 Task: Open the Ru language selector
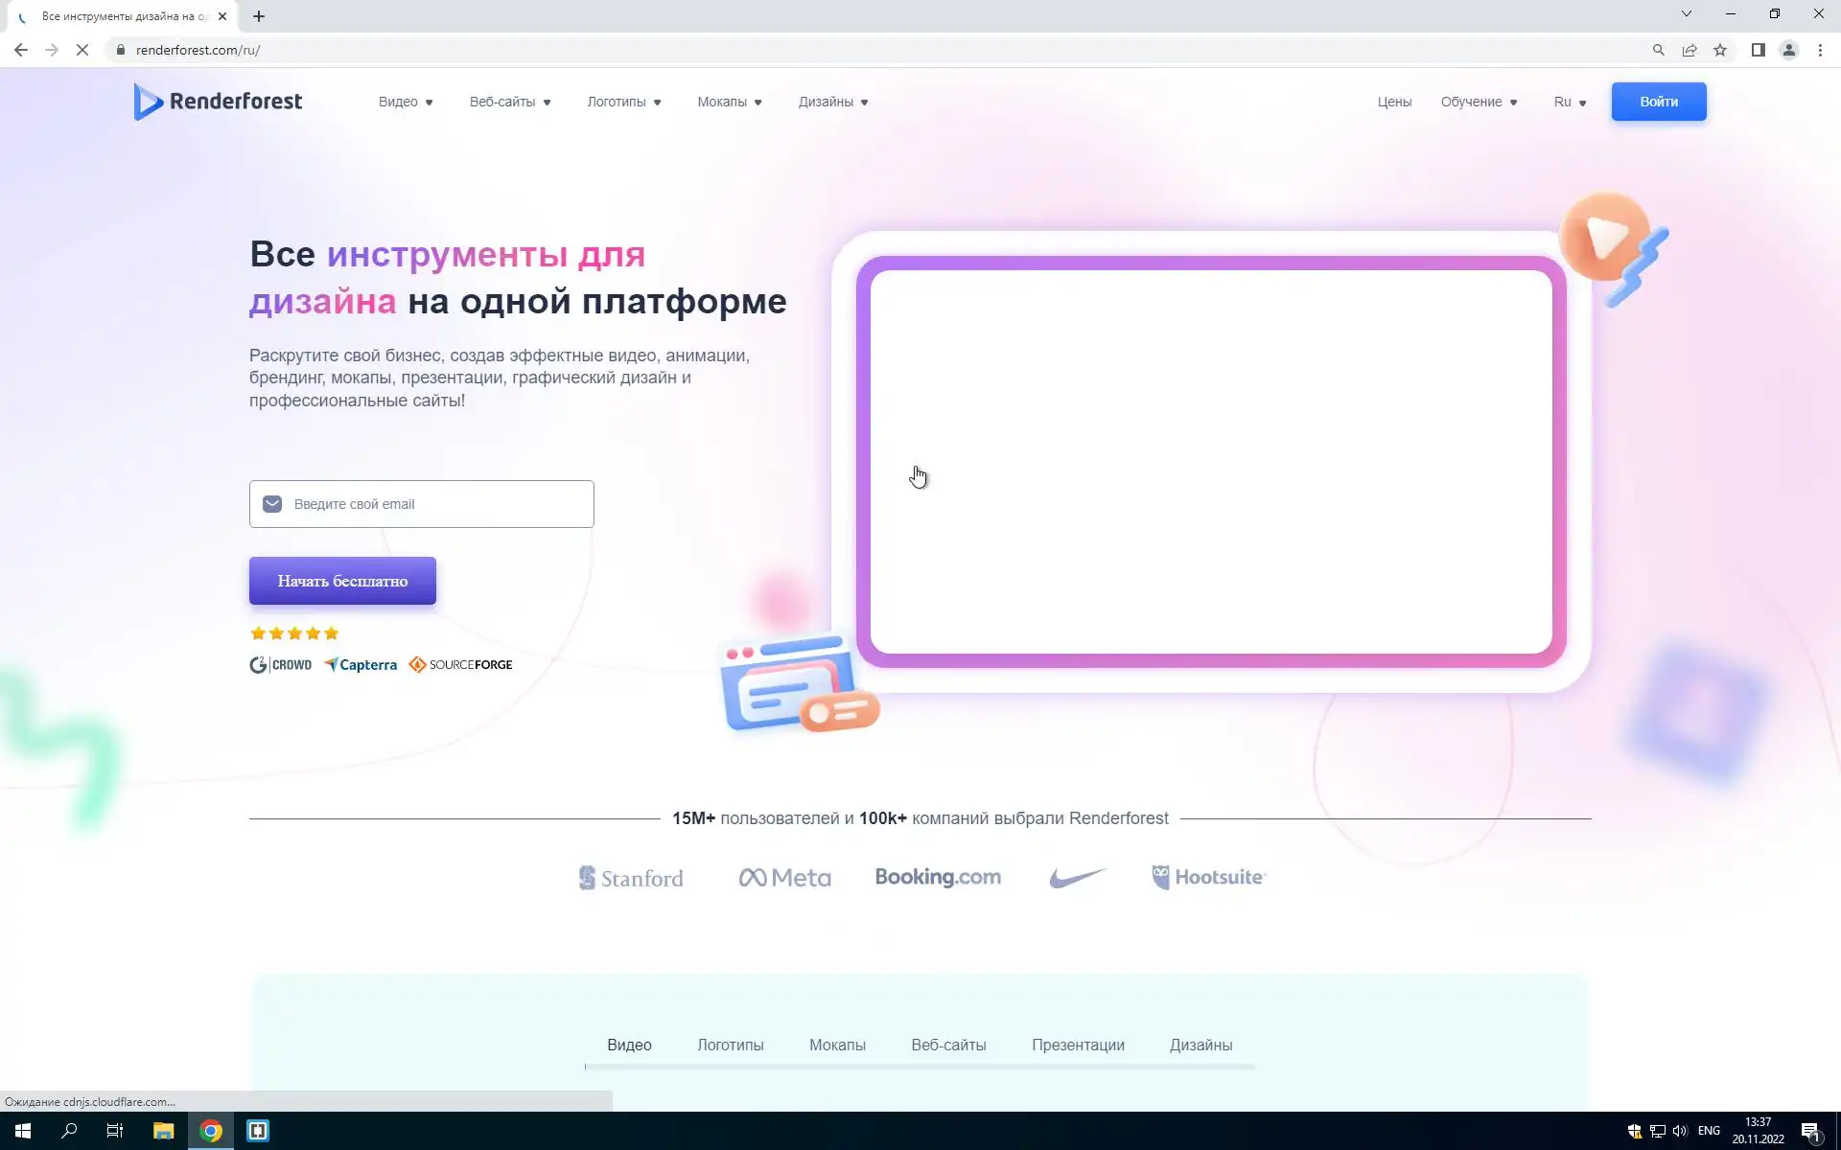[x=1570, y=102]
